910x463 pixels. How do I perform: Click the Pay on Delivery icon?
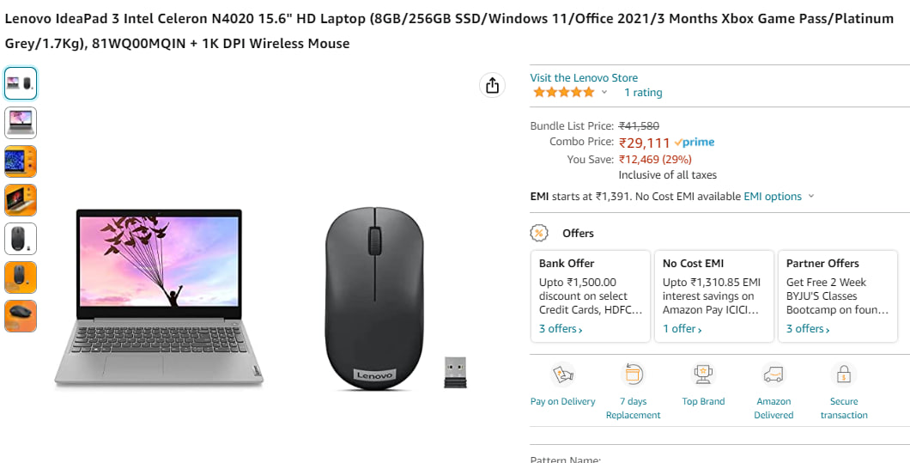[562, 375]
